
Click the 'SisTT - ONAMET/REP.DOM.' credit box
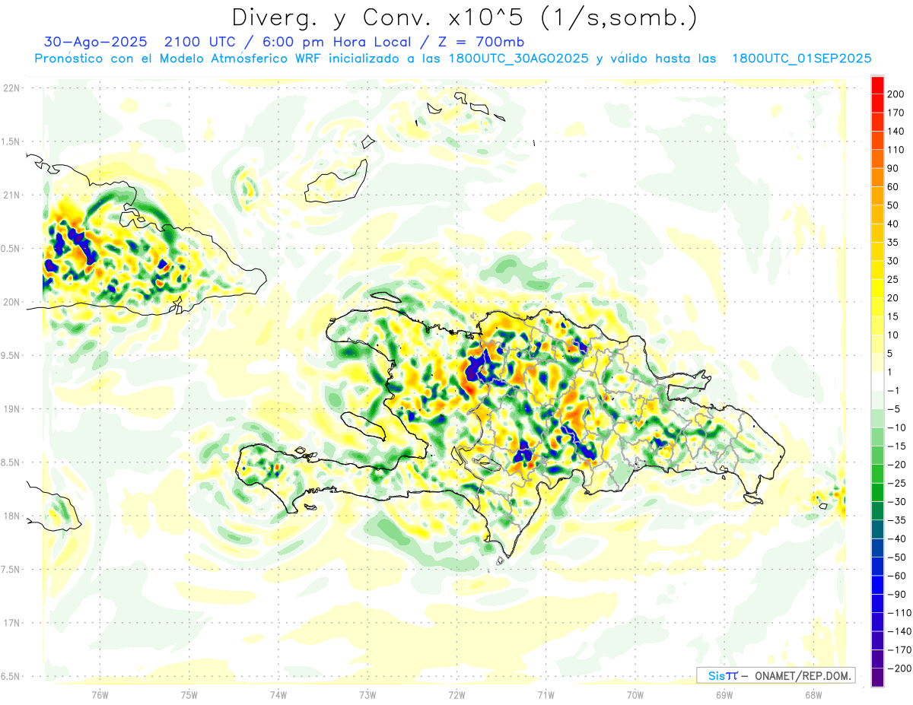(x=775, y=675)
